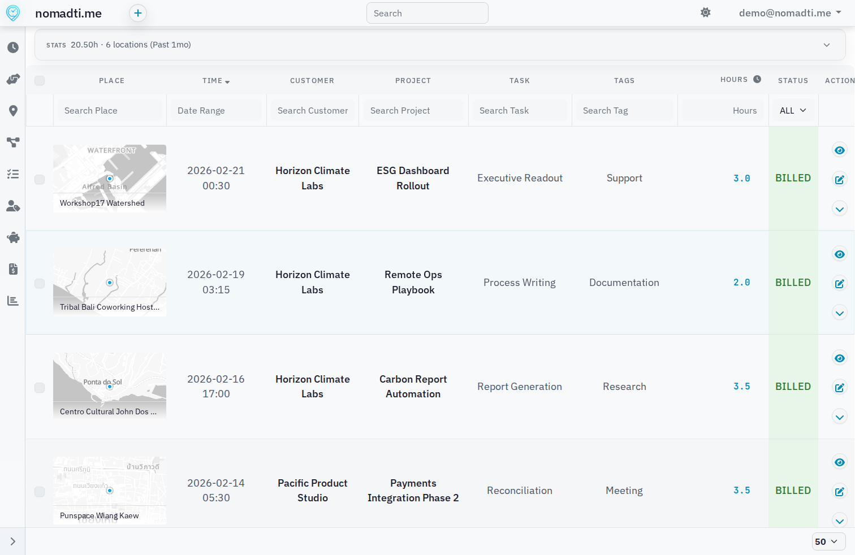
Task: Change page size with the 50 dropdown
Action: [x=828, y=541]
